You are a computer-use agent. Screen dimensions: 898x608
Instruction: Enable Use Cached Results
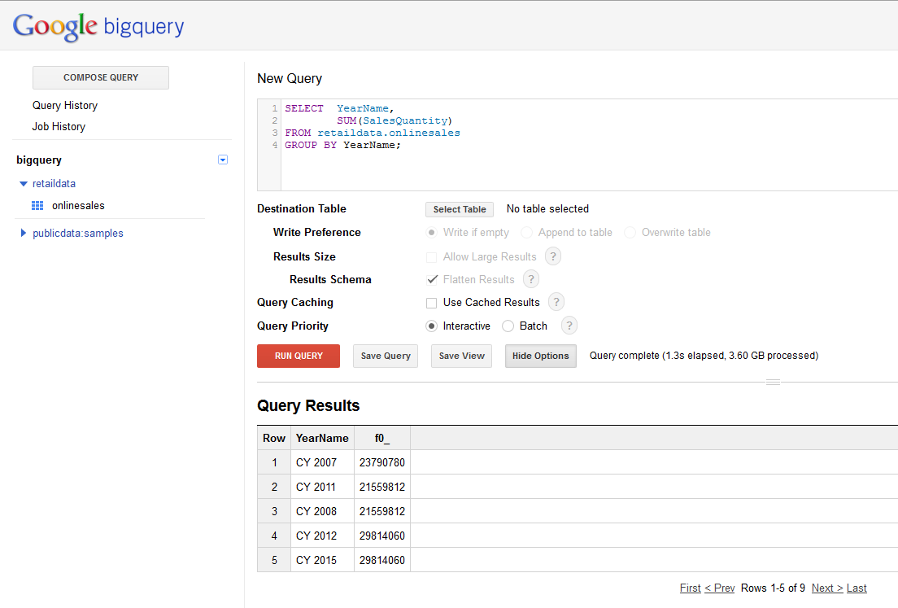coord(431,302)
